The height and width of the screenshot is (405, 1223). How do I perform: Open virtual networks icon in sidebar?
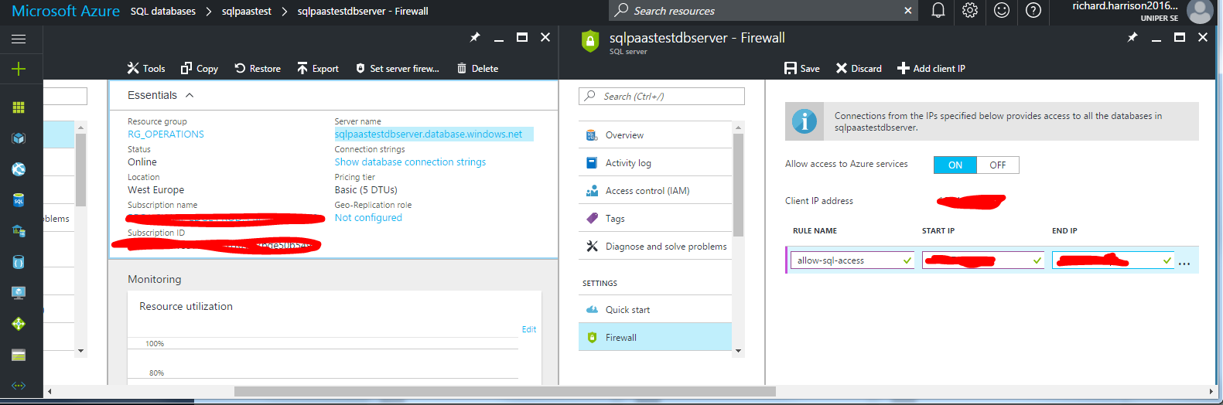(19, 385)
